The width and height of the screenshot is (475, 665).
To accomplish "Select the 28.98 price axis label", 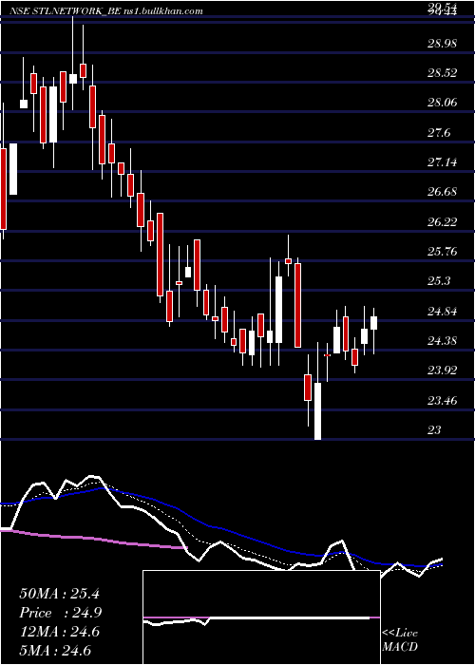I will point(443,44).
